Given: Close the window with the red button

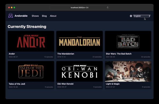Looking at the screenshot, I should click(9, 8).
